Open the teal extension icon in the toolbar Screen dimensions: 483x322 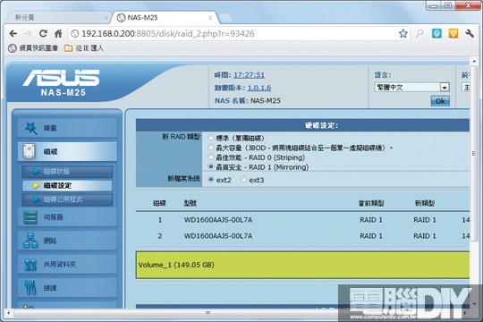[436, 33]
